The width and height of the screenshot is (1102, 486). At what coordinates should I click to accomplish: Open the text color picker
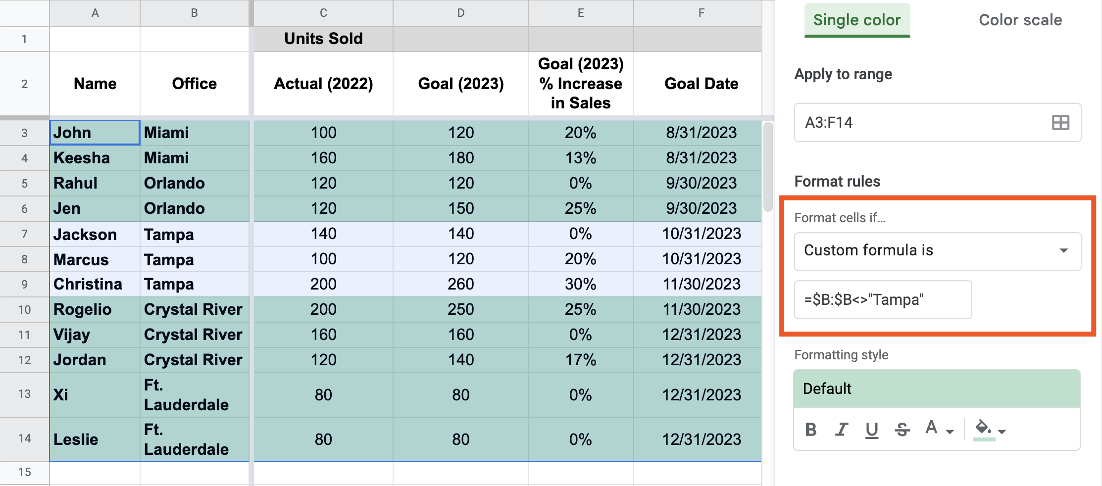(938, 429)
